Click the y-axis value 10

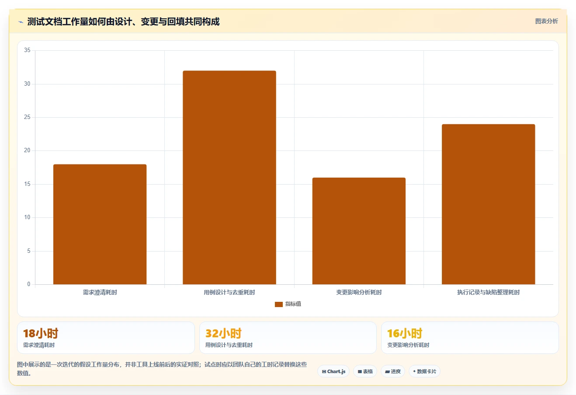coord(27,217)
